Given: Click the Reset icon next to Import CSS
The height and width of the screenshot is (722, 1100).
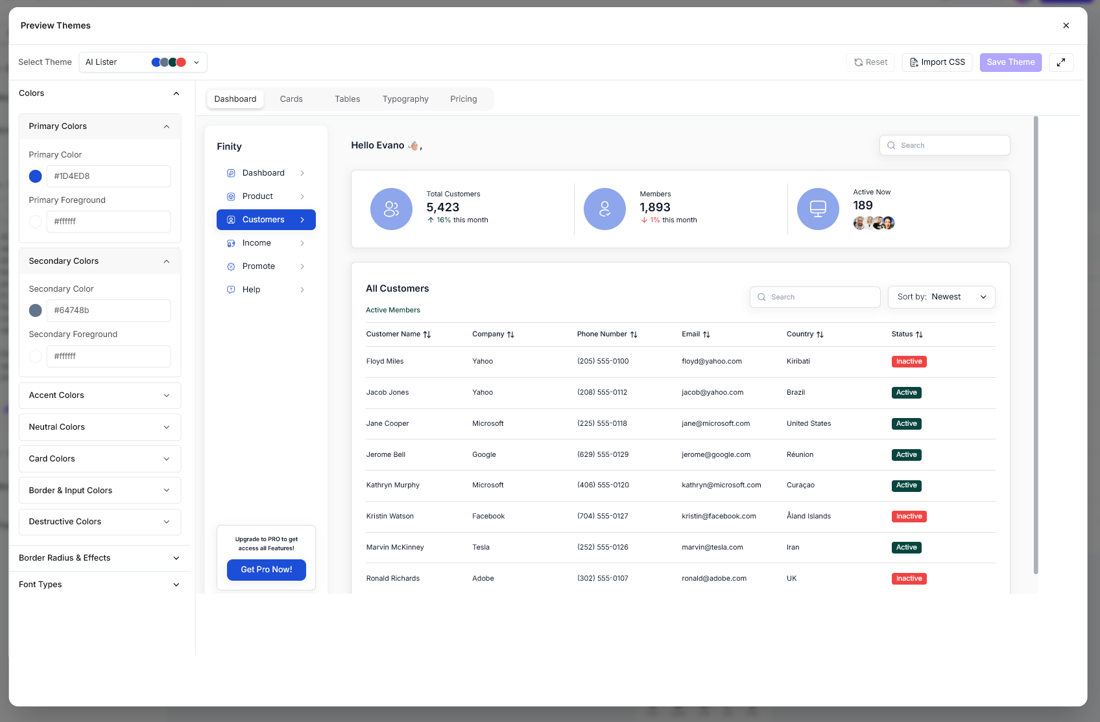Looking at the screenshot, I should pyautogui.click(x=860, y=62).
